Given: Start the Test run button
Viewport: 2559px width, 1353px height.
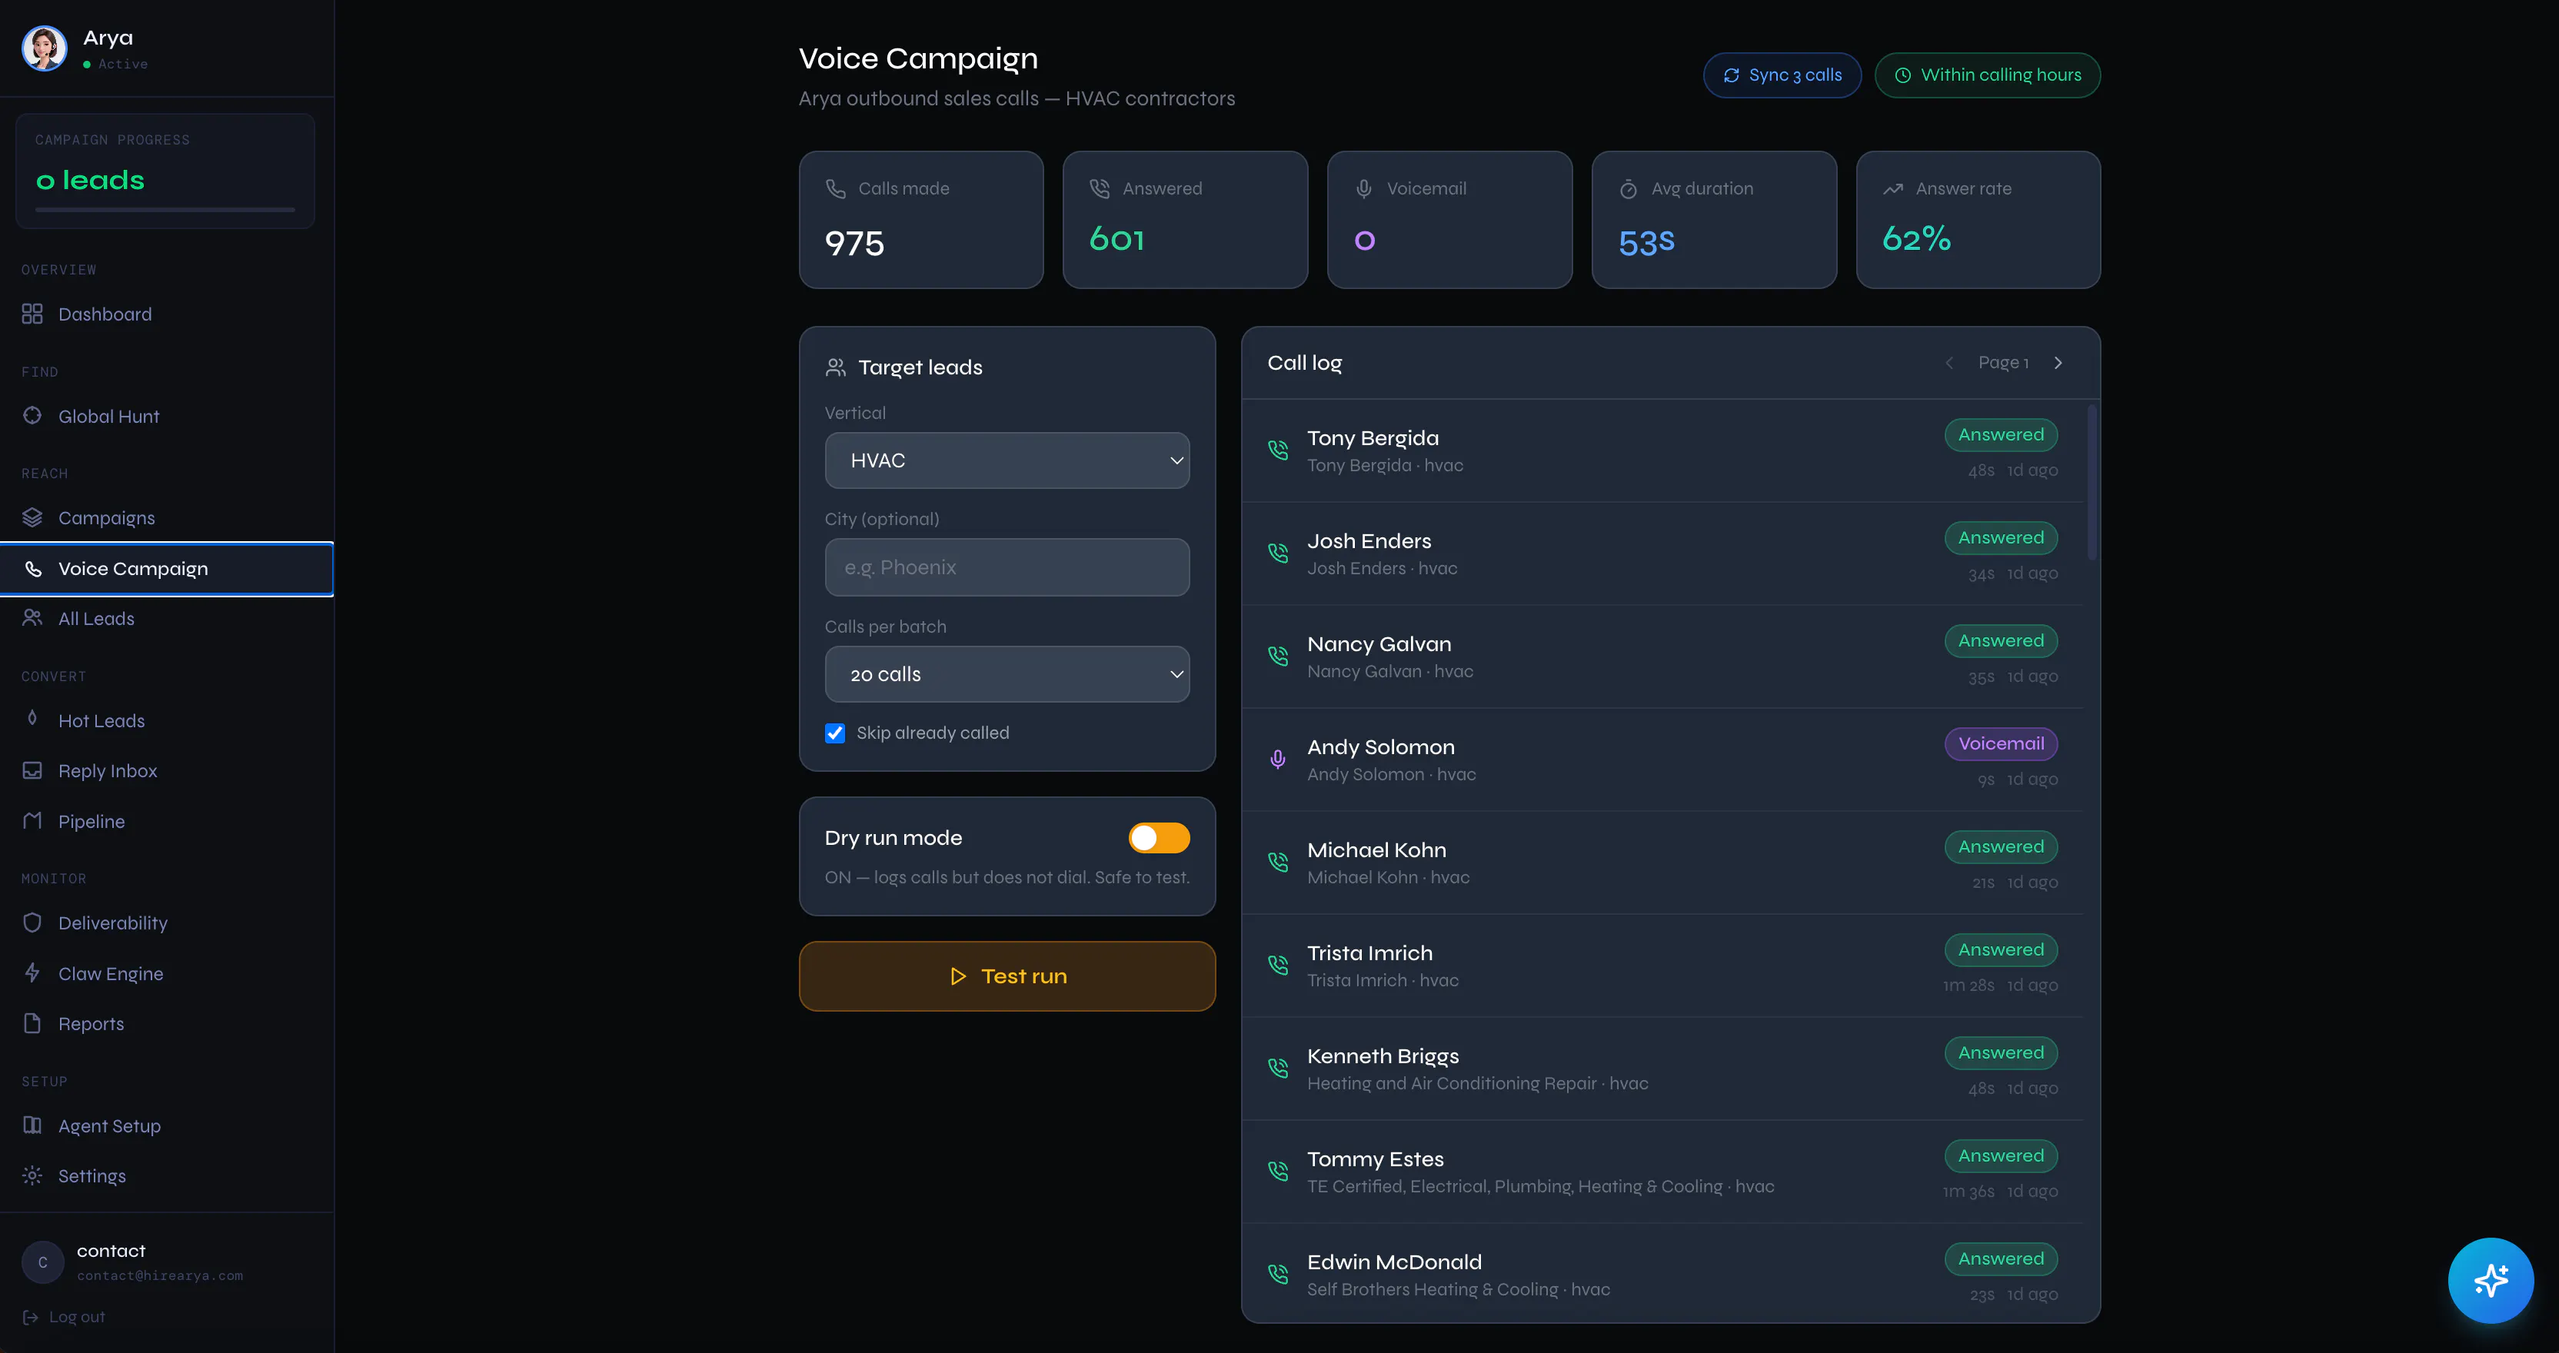Looking at the screenshot, I should [x=1007, y=976].
